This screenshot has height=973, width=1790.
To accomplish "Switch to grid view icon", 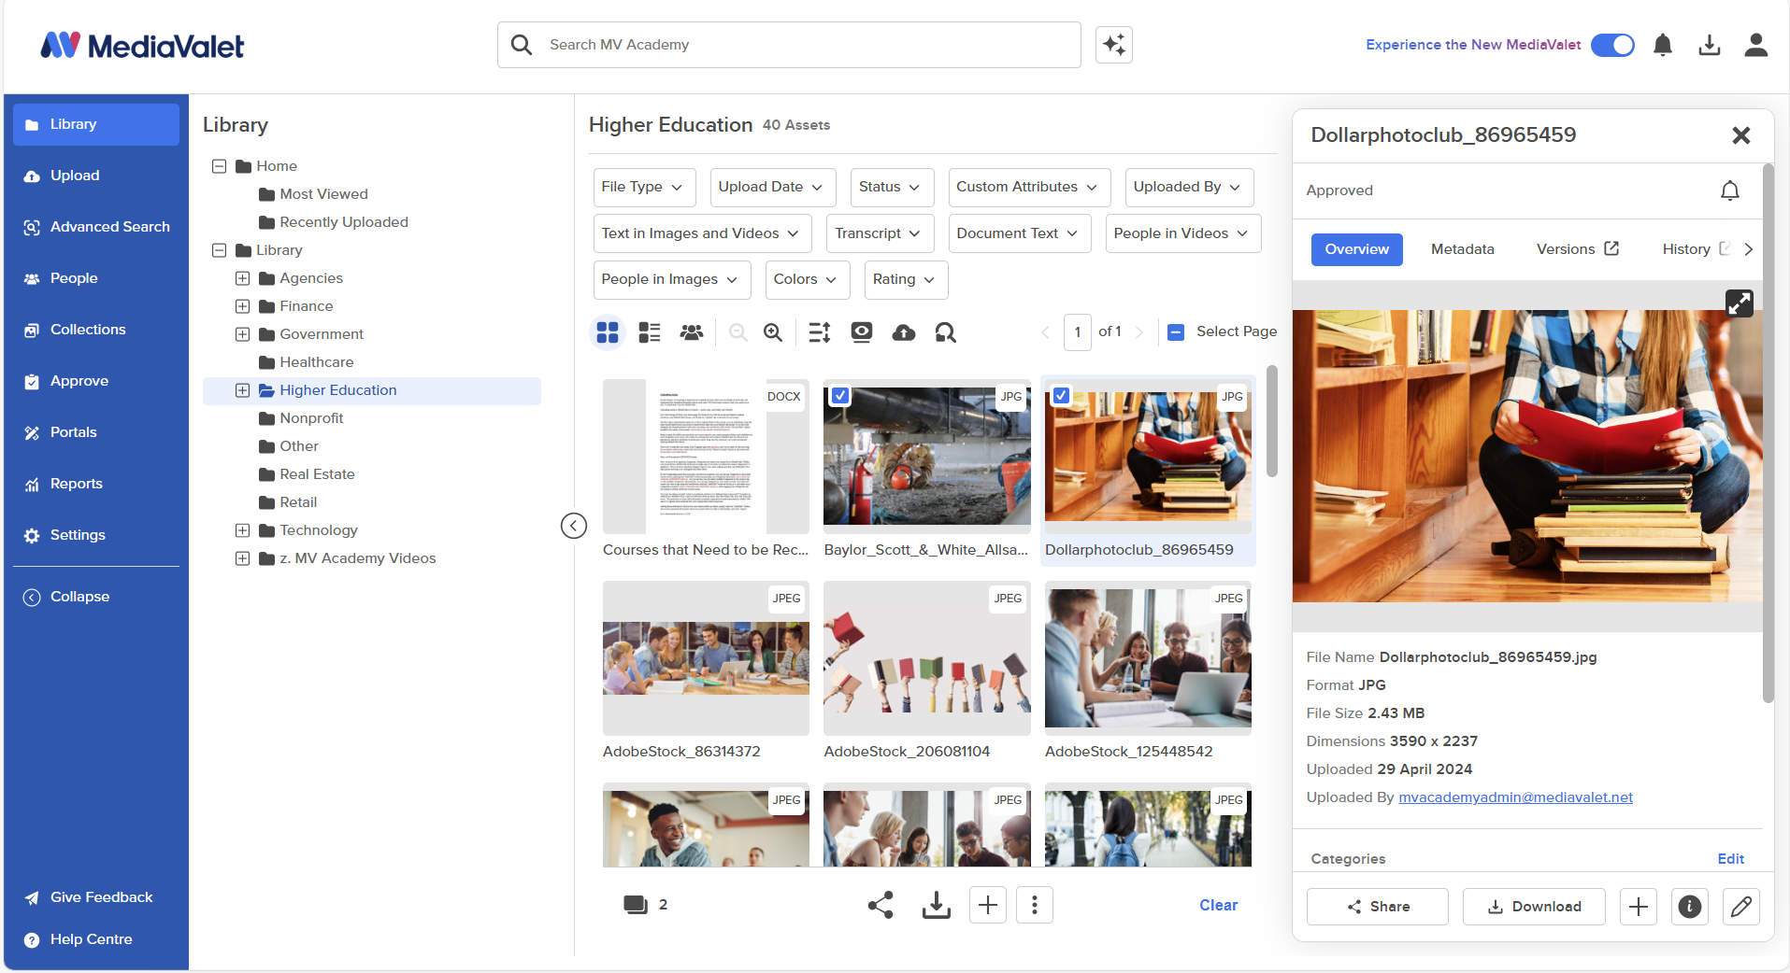I will click(x=608, y=332).
